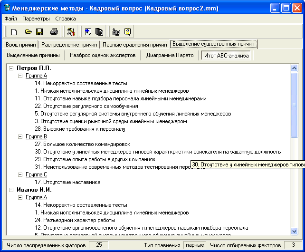This screenshot has width=305, height=252.
Task: Click the application icon in title bar
Action: pyautogui.click(x=7, y=8)
